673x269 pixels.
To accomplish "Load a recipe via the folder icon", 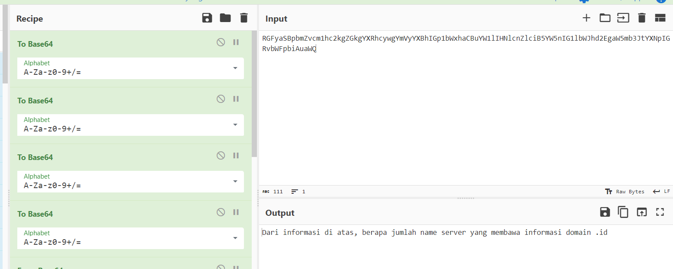I will (225, 18).
